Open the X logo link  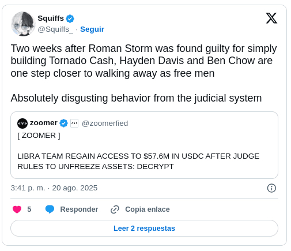[x=271, y=18]
